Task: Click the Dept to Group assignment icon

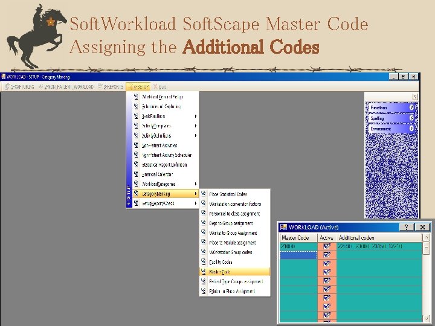Action: [x=204, y=223]
